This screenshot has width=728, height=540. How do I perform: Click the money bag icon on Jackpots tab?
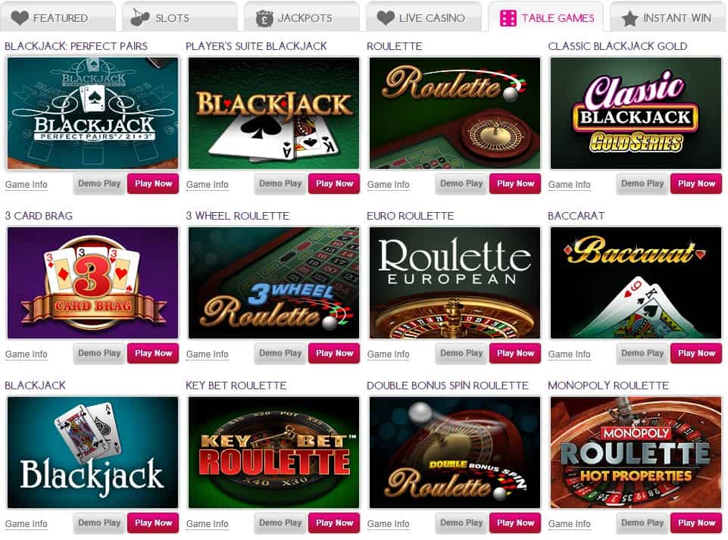click(264, 19)
